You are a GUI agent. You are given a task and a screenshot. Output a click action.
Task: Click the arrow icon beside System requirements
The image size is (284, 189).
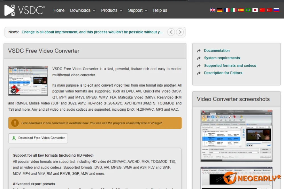pyautogui.click(x=199, y=58)
